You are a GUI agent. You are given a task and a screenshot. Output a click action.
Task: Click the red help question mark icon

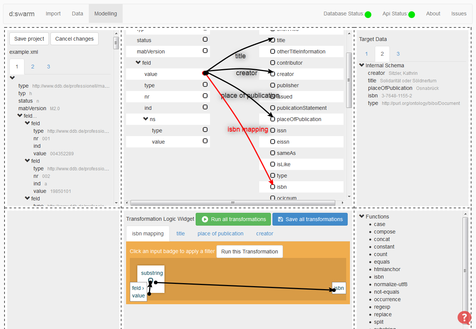464,317
